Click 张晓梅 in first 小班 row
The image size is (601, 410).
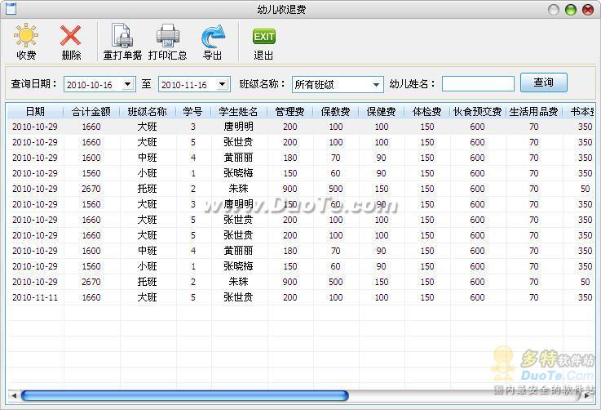pos(238,173)
